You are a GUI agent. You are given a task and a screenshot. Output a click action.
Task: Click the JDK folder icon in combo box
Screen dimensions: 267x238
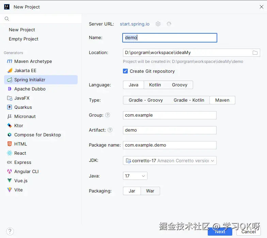(x=128, y=160)
